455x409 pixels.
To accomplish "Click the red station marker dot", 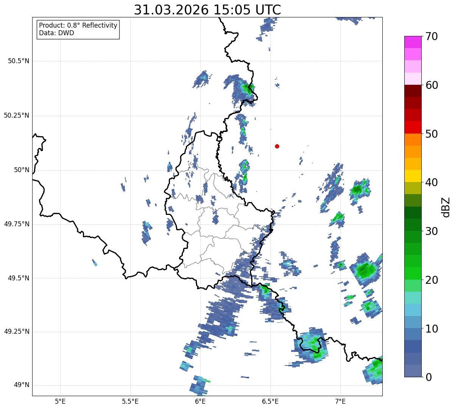I will 277,146.
